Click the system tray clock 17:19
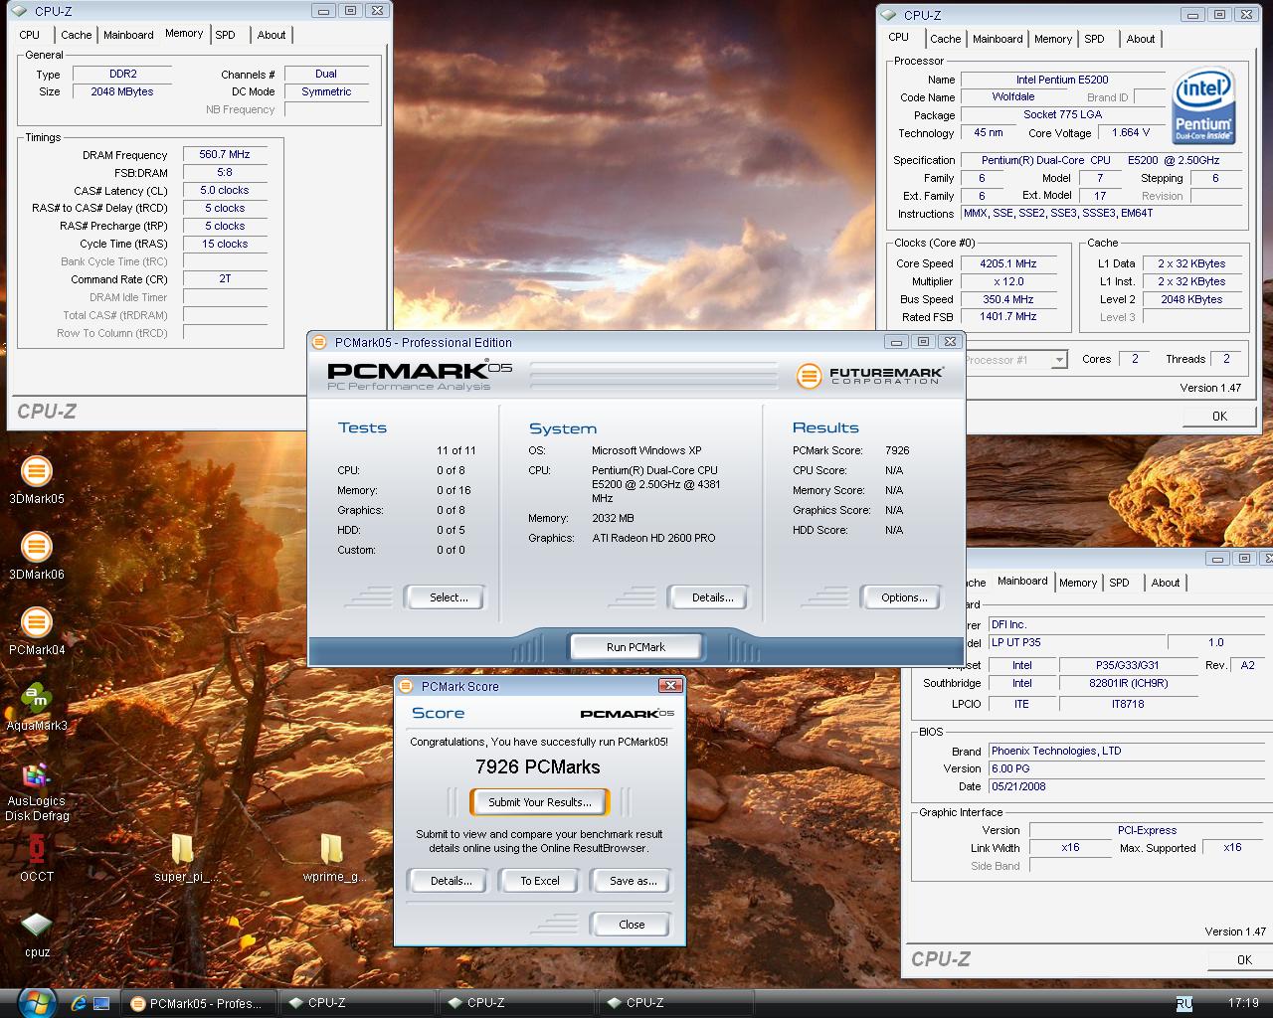This screenshot has width=1273, height=1018. [1243, 1003]
